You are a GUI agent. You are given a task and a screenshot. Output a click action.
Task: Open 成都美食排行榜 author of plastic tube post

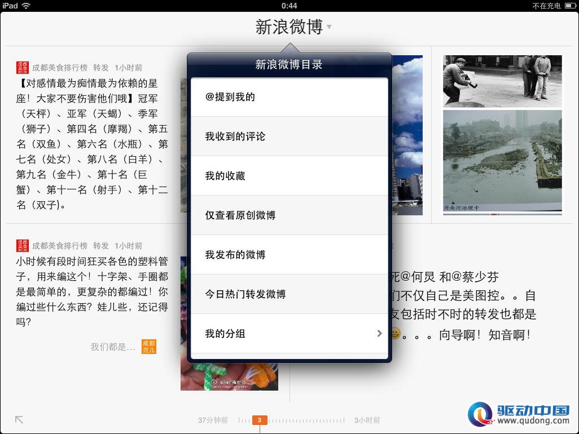[x=60, y=246]
